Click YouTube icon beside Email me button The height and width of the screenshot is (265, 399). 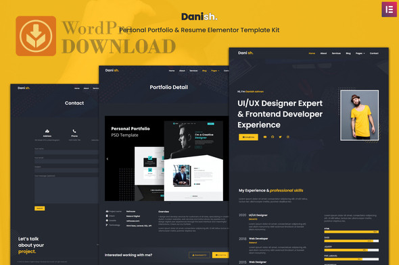click(265, 137)
